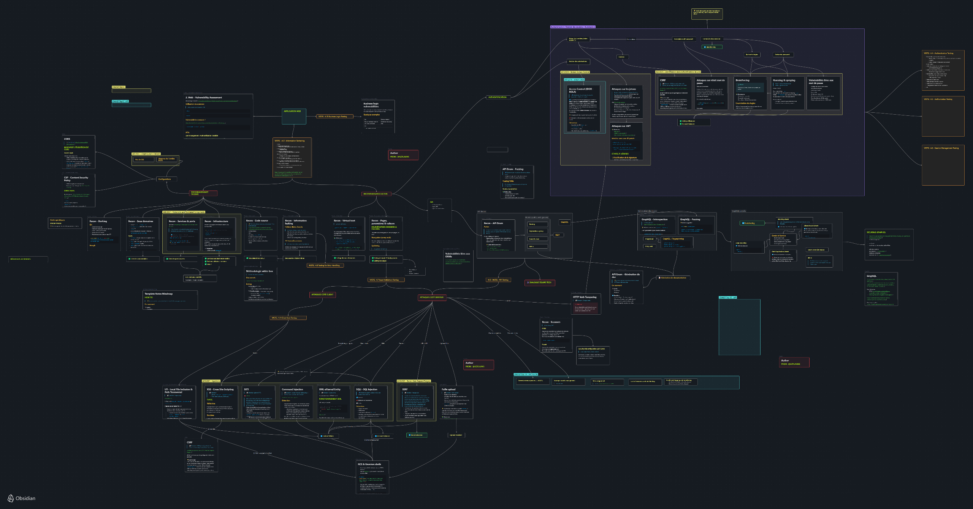The height and width of the screenshot is (509, 973).
Task: Select the RECONNAISSANCE PASSIVE branch node
Action: coord(203,193)
